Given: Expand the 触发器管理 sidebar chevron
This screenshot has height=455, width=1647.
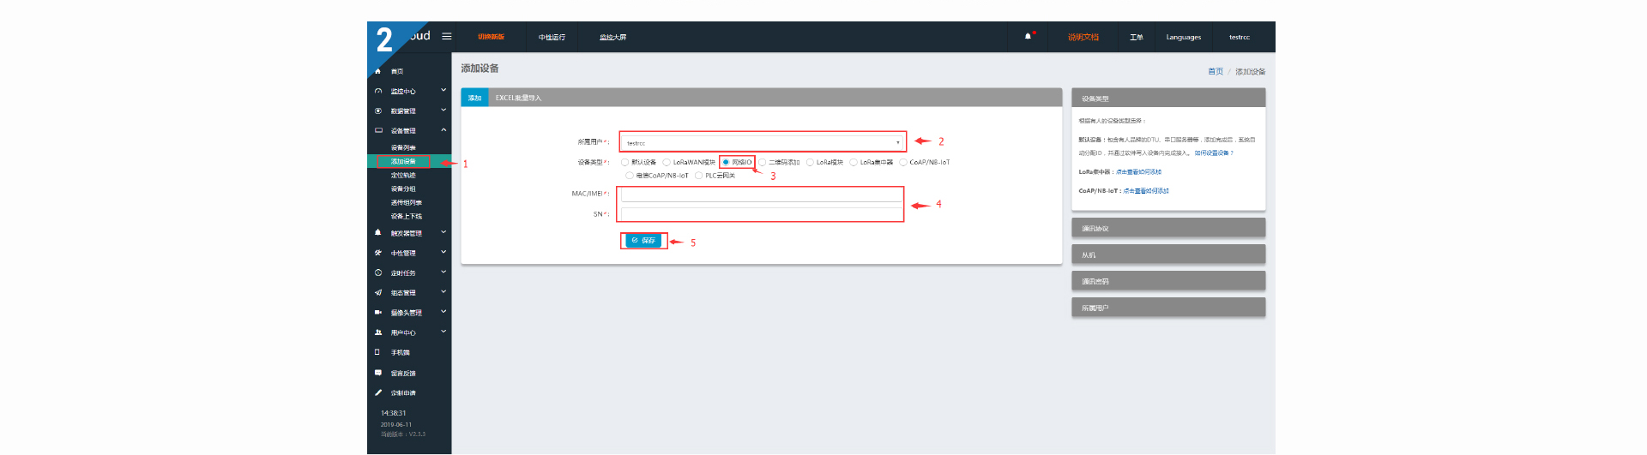Looking at the screenshot, I should [443, 231].
